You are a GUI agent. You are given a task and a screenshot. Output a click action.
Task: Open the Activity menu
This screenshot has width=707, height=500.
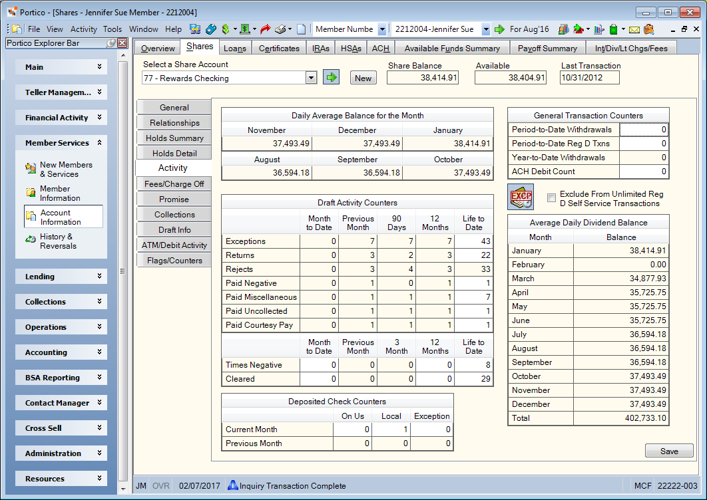click(83, 29)
